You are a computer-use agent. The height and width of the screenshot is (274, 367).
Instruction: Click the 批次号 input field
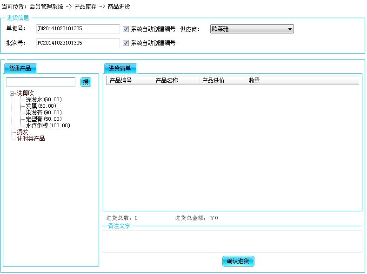click(x=78, y=43)
